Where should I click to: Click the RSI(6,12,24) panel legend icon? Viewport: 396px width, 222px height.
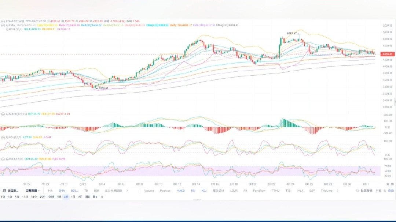click(2, 159)
